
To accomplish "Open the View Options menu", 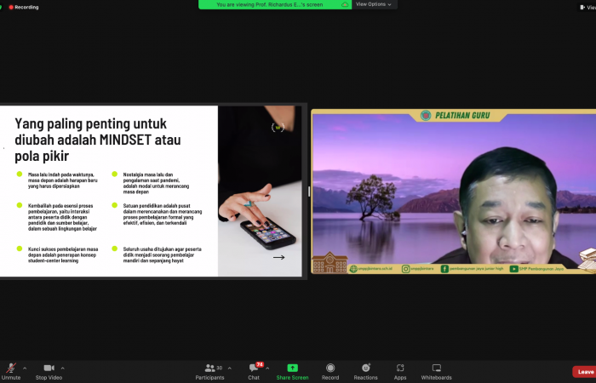I will tap(374, 4).
